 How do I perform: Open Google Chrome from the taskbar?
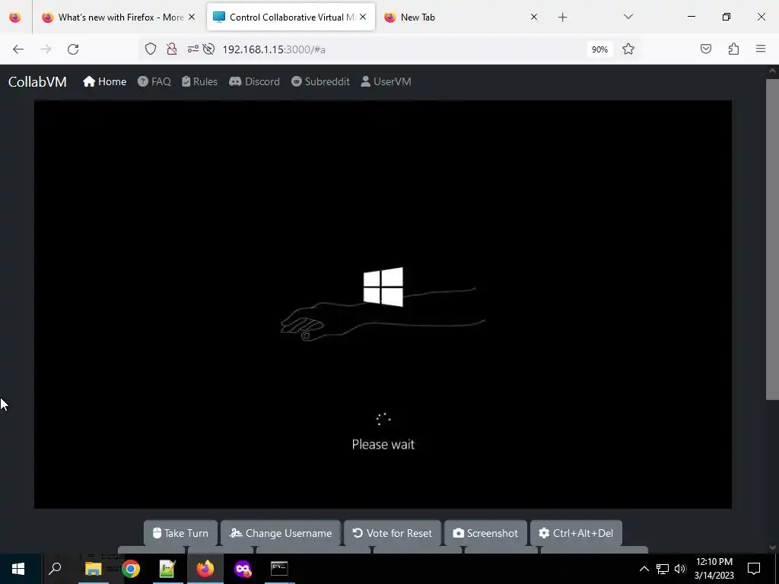[x=131, y=569]
